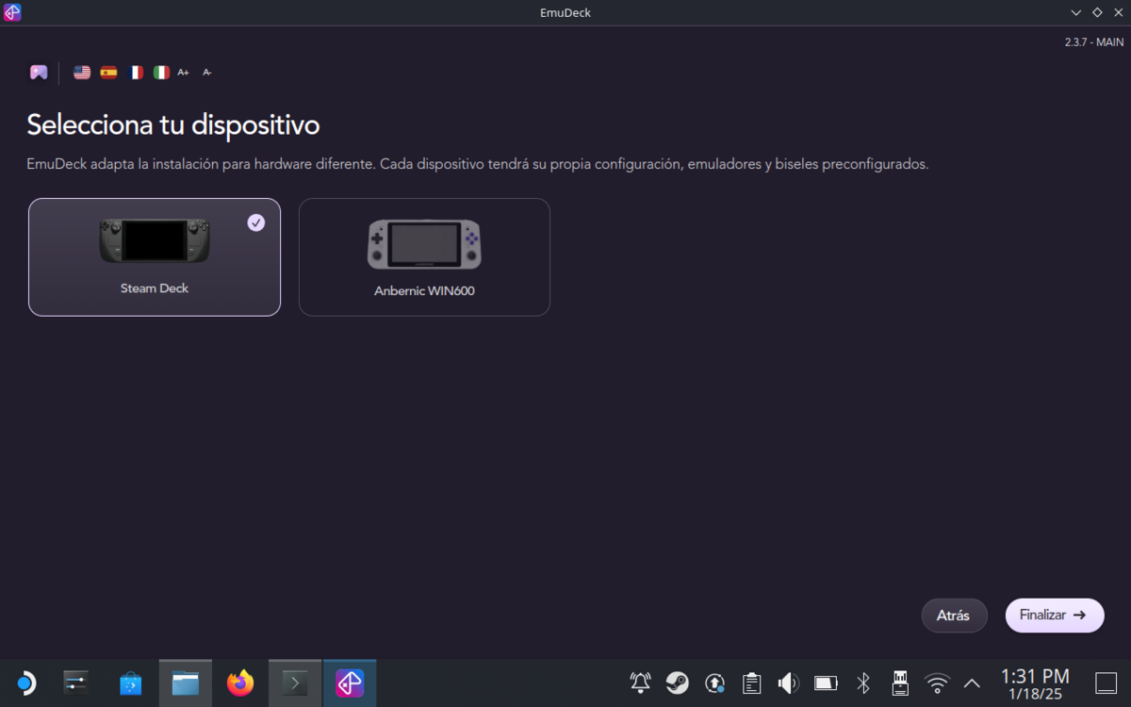
Task: Click the Atrás back button
Action: pos(954,616)
